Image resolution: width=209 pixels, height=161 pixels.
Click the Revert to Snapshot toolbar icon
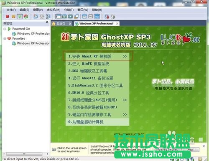42,17
